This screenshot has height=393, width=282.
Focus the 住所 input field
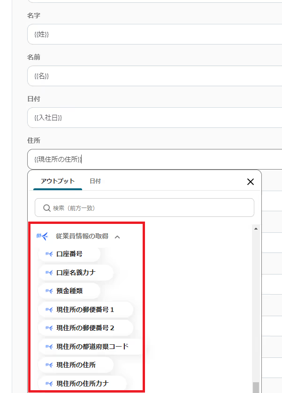(155, 159)
